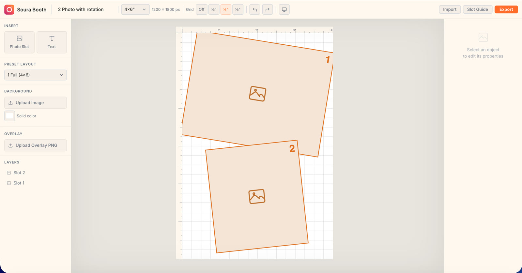Set grid to ¼ inch
Viewport: 522px width, 273px height.
click(226, 9)
